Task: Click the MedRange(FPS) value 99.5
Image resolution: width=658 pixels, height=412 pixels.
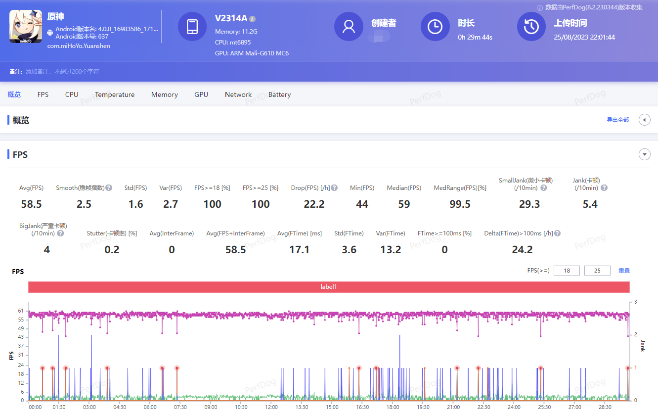Action: click(x=460, y=204)
